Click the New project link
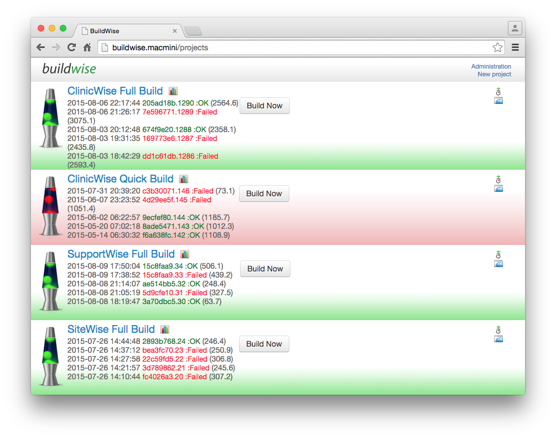This screenshot has height=439, width=556. (494, 74)
